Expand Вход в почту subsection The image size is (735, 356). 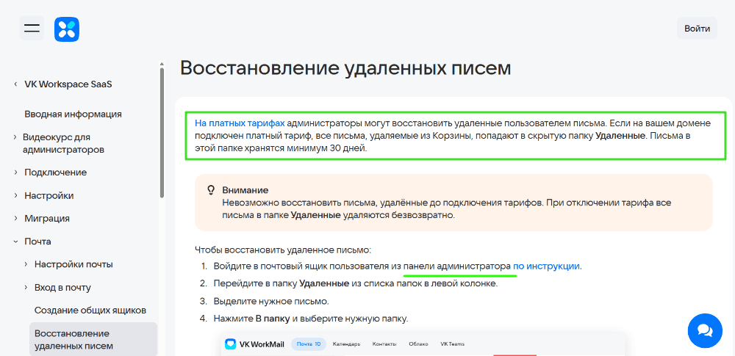tap(26, 287)
